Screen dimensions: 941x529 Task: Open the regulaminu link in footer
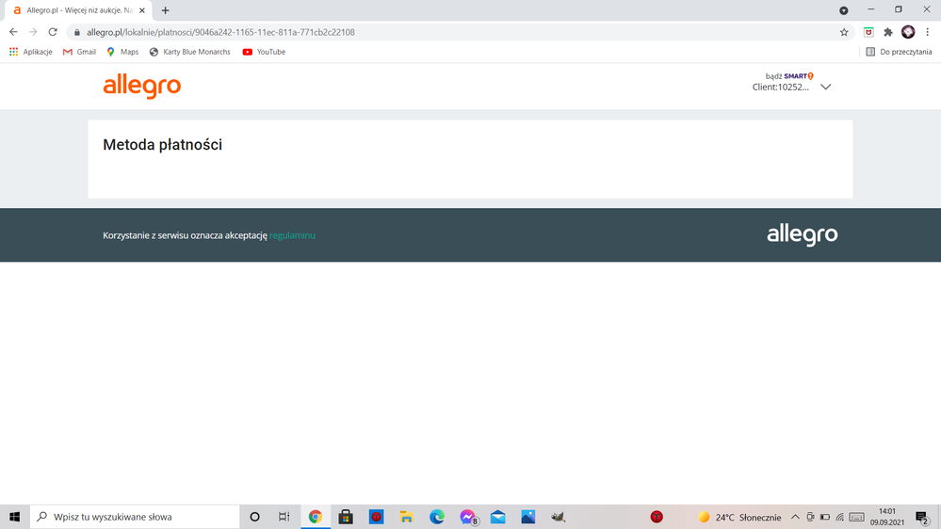pyautogui.click(x=292, y=235)
